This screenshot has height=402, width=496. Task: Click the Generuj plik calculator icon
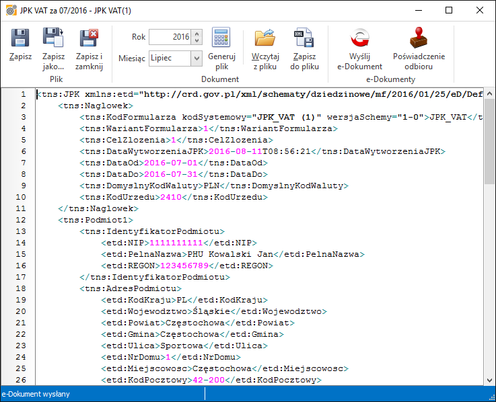pyautogui.click(x=221, y=38)
